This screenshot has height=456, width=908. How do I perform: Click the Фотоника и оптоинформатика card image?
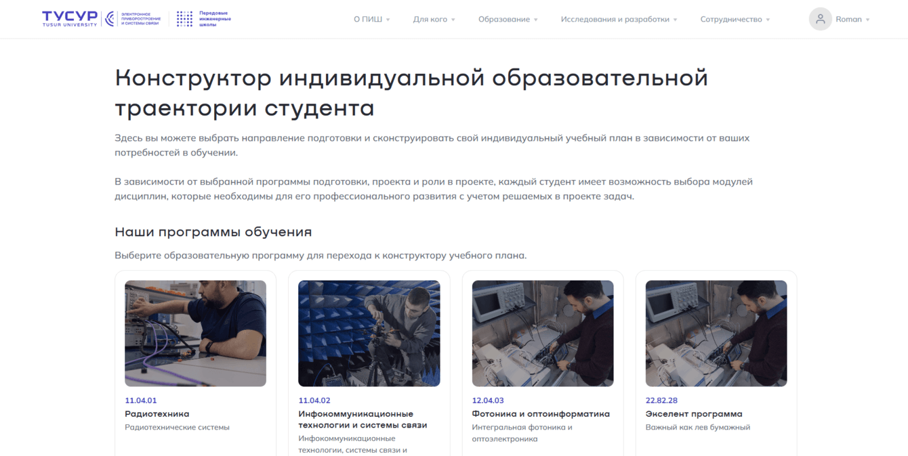point(543,334)
